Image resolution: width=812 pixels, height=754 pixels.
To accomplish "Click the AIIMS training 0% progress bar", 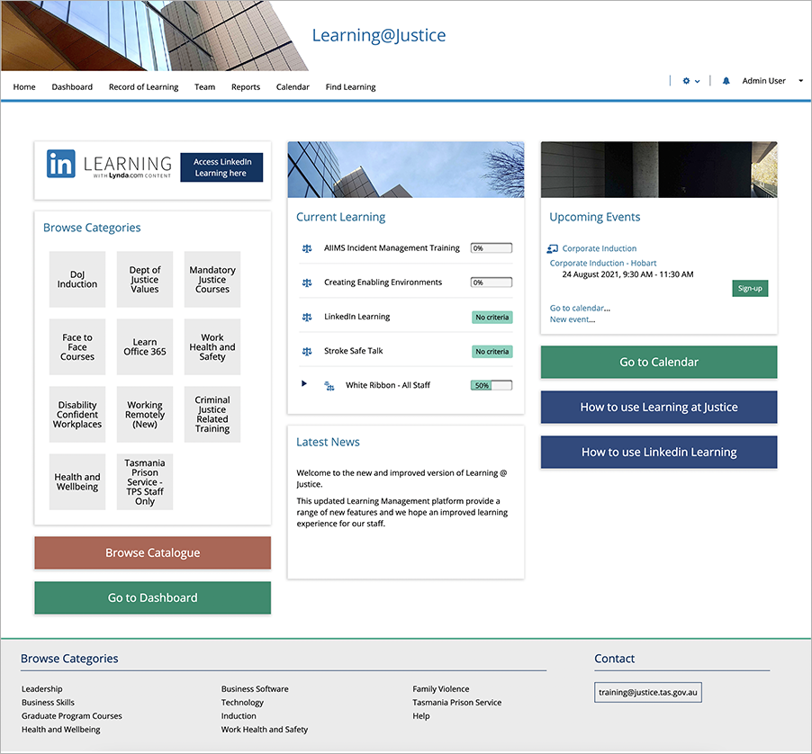I will pos(492,248).
